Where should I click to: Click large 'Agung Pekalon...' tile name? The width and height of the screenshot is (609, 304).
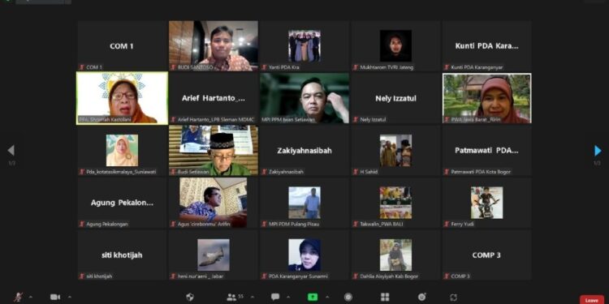pyautogui.click(x=122, y=203)
